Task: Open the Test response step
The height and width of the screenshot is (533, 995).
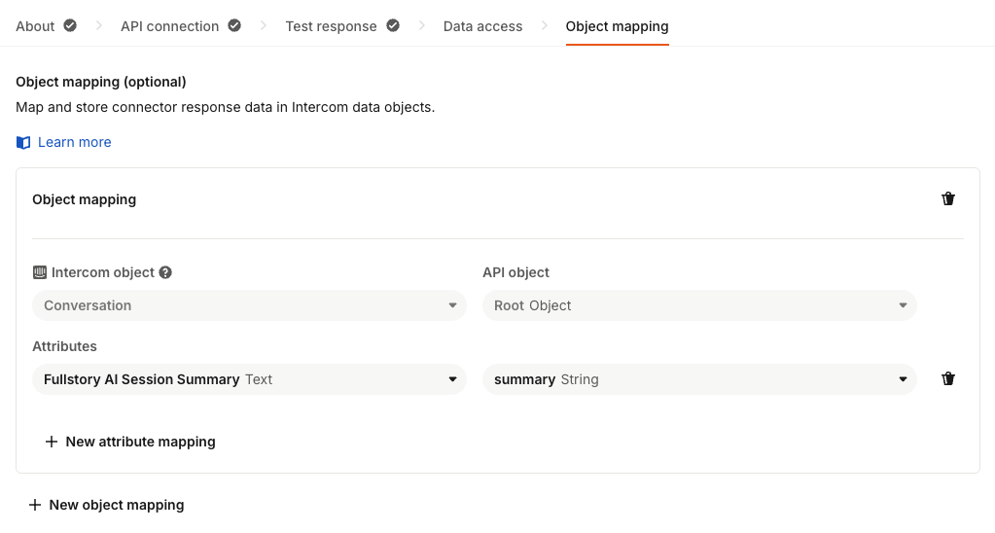Action: click(x=331, y=26)
